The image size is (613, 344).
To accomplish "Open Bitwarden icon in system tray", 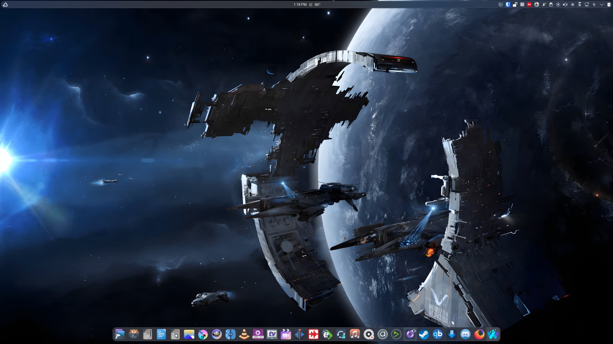I will (x=508, y=4).
